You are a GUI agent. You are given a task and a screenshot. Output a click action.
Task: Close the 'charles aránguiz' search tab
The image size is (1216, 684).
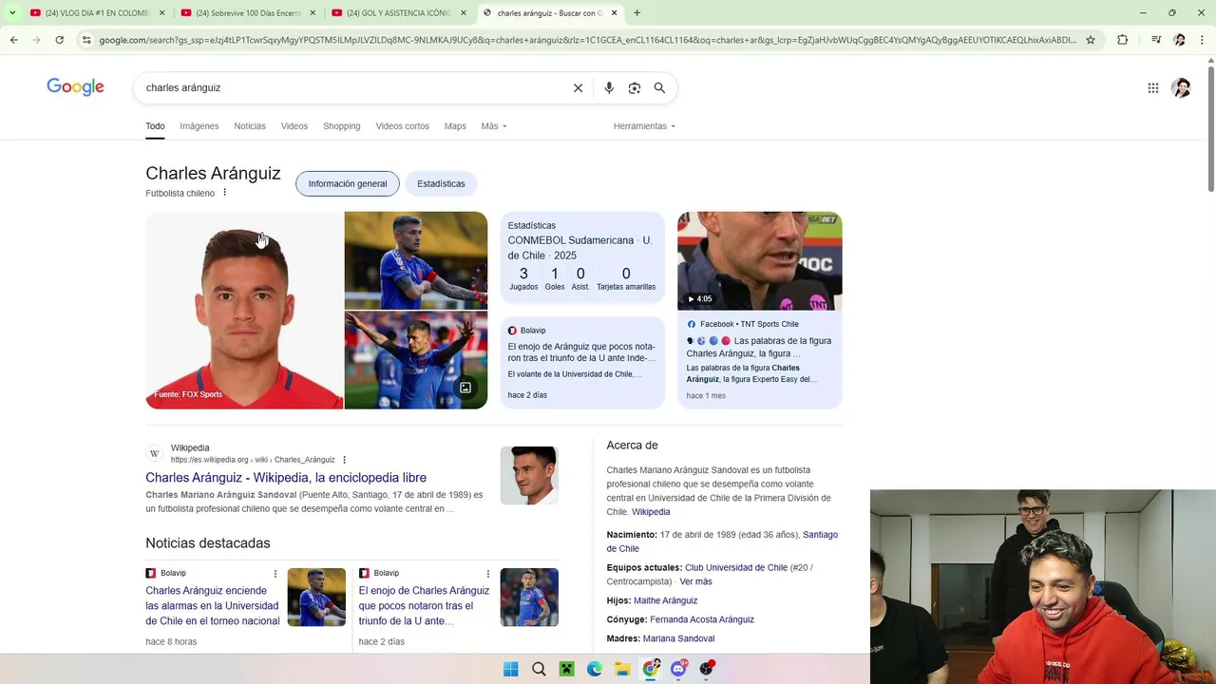pos(614,13)
